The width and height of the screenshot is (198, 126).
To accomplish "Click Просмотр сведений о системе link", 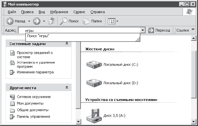I will [x=35, y=55].
